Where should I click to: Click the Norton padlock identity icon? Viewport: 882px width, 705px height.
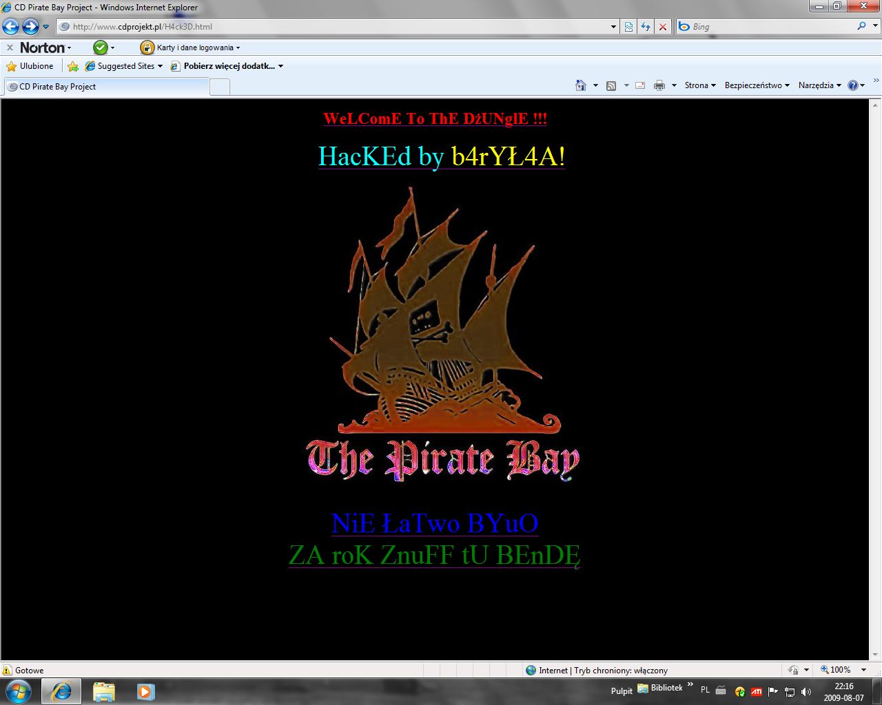click(x=147, y=48)
